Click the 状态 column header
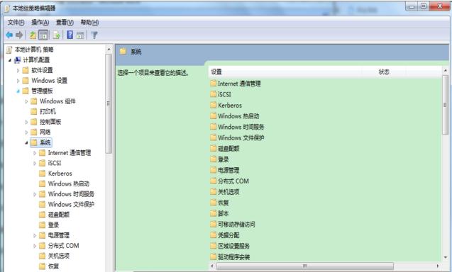This screenshot has height=272, width=452. tap(384, 72)
